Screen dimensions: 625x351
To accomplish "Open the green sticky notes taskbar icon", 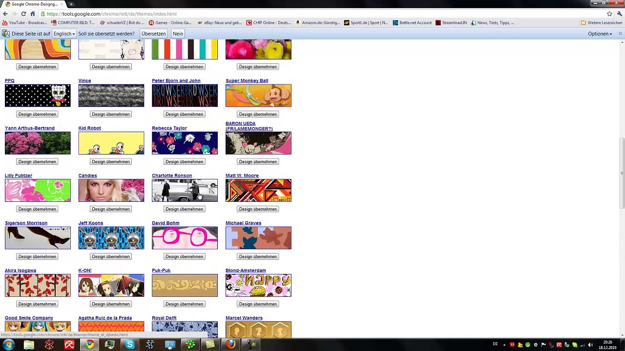I will pyautogui.click(x=210, y=345).
